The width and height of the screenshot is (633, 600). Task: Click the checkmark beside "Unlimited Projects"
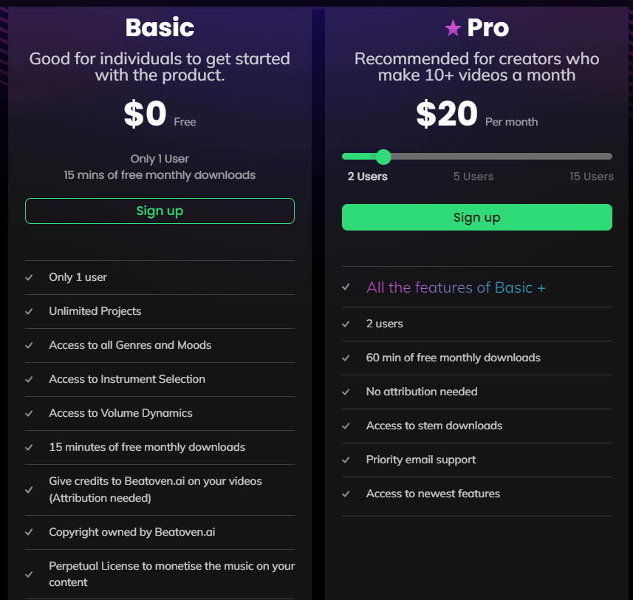click(x=28, y=311)
